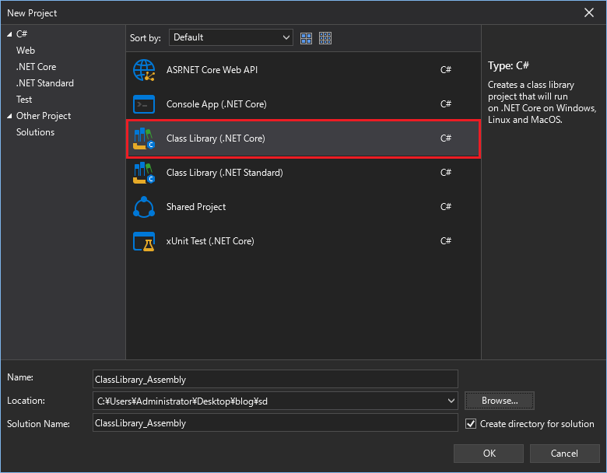Click the Shared Project icon
This screenshot has width=607, height=473.
(145, 207)
